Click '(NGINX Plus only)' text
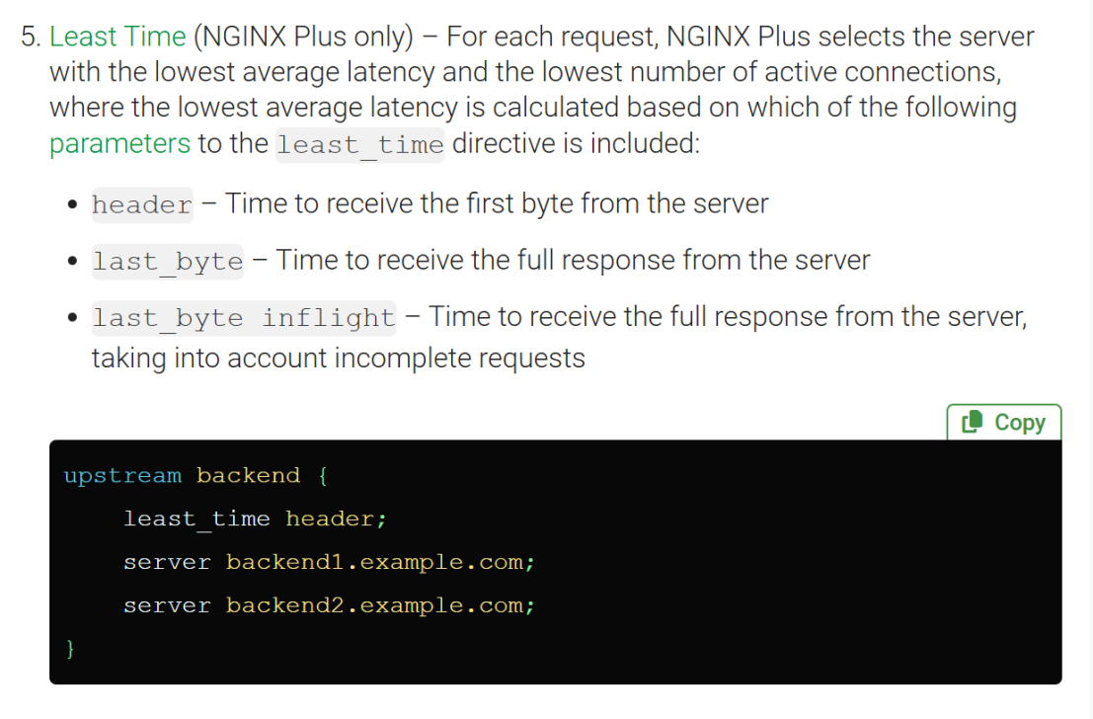The image size is (1093, 719). pos(303,37)
